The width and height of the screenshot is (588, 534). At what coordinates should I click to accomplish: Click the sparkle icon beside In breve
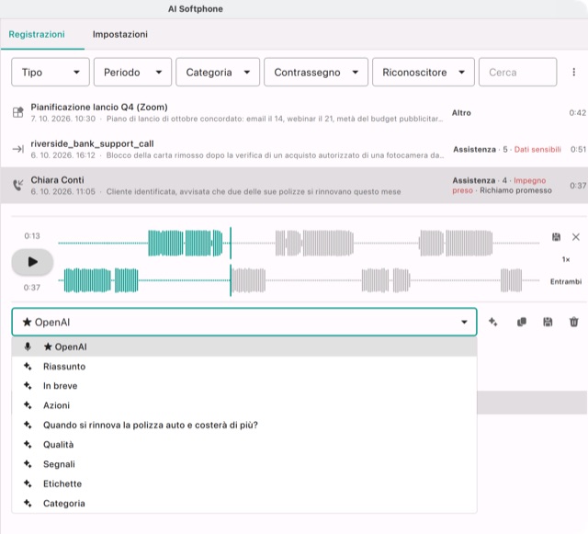[x=28, y=385]
